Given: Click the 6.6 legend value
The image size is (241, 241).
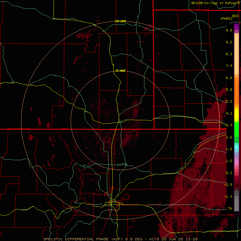Looking at the screenshot, I should coord(229,78).
